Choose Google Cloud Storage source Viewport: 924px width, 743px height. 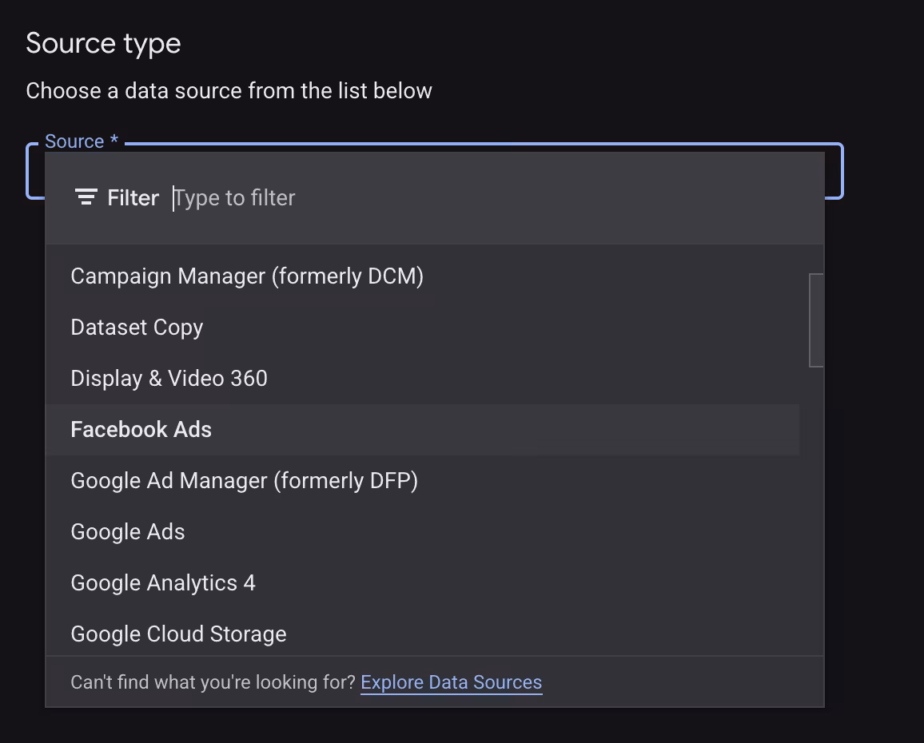[423, 634]
